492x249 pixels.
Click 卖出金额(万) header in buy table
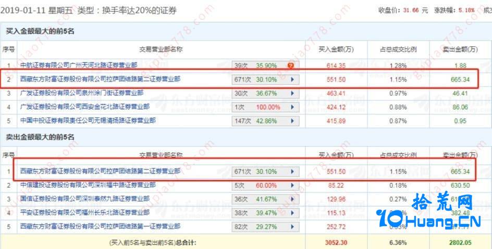[460, 49]
